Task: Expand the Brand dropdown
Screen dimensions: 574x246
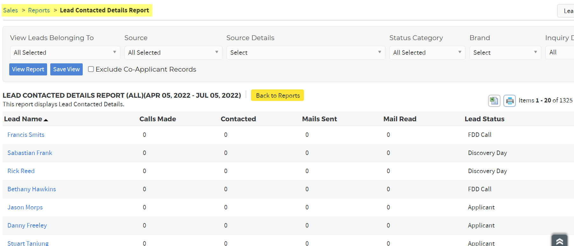Action: coord(505,53)
